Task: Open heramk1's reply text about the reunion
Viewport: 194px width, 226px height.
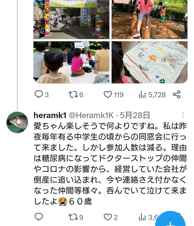Action: point(110,164)
